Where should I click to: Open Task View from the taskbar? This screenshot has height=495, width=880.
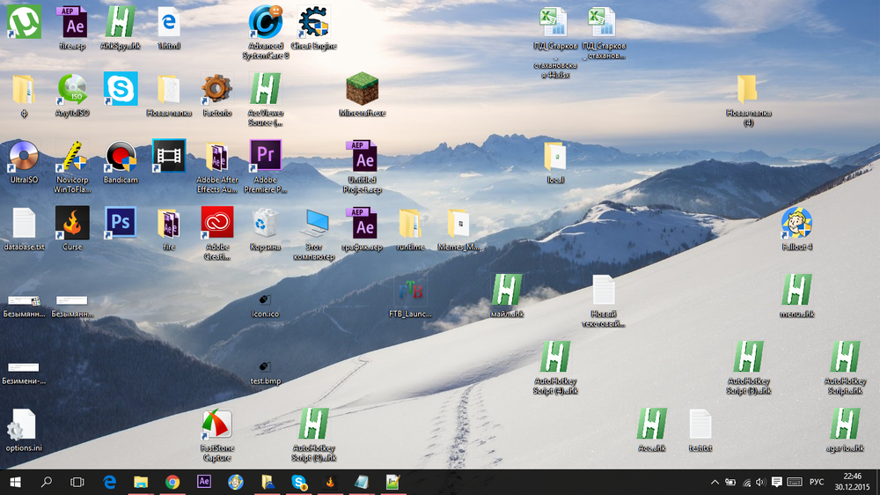click(77, 482)
